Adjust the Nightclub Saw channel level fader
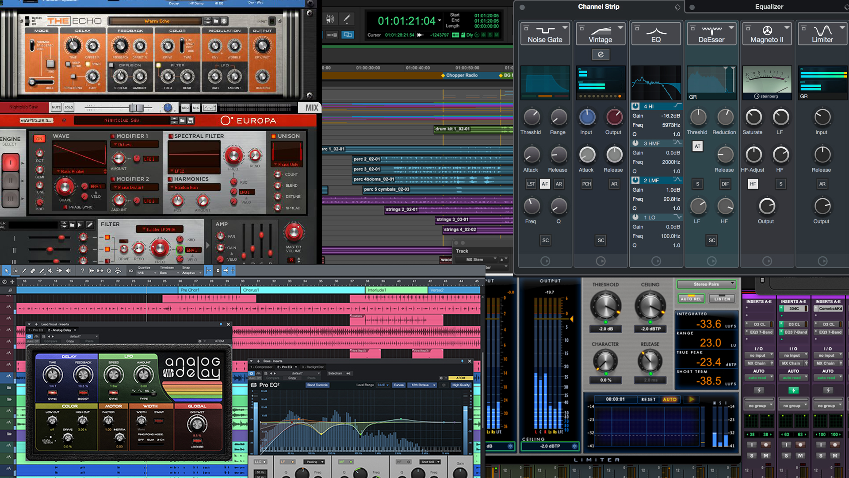 click(136, 108)
